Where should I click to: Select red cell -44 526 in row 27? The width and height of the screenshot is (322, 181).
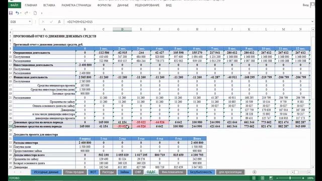tap(159, 122)
